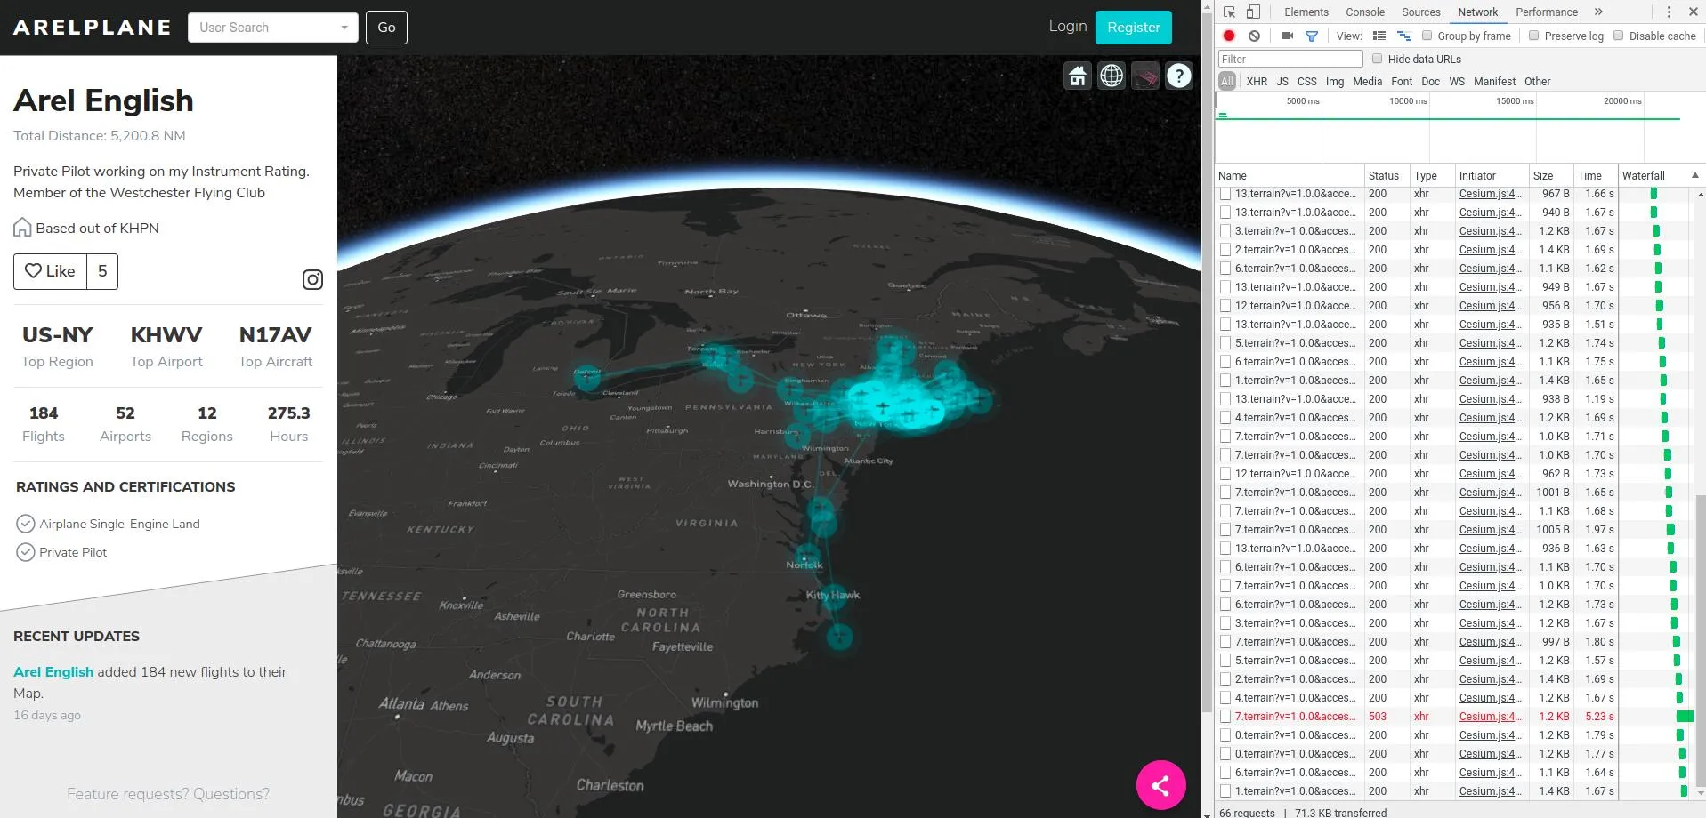Filter requests by XHR type
The height and width of the screenshot is (818, 1706).
[1257, 82]
